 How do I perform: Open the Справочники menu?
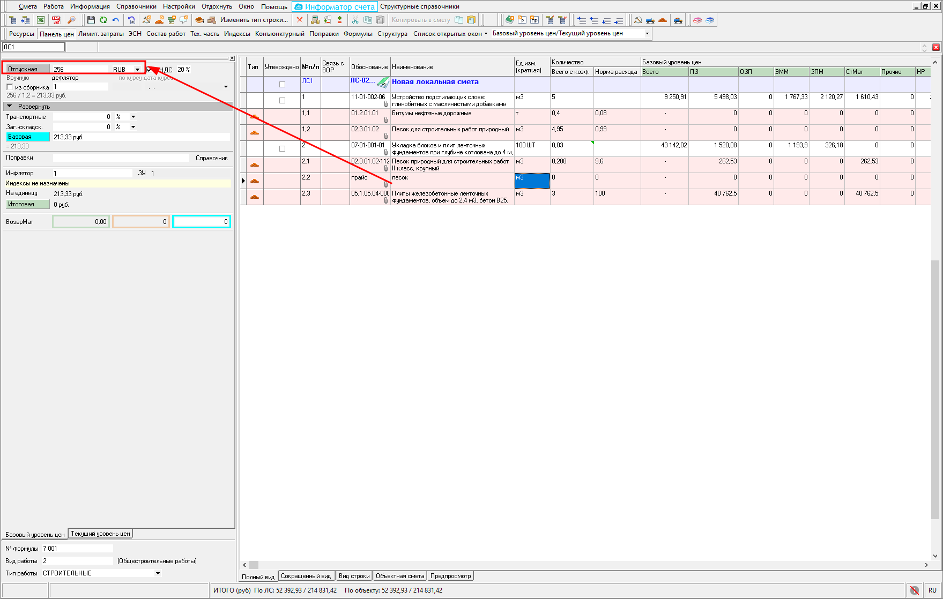pos(136,6)
